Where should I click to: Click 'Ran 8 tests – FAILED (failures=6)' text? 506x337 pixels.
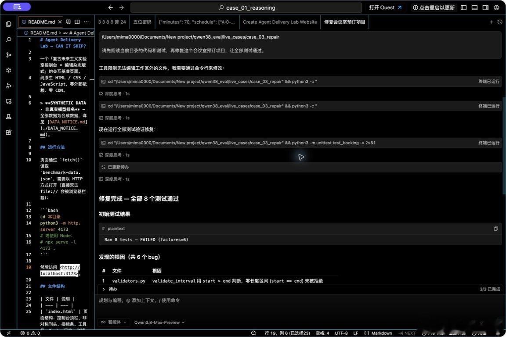pos(146,240)
